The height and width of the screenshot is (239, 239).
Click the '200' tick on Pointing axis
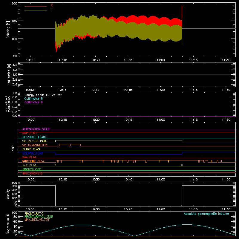(14, 3)
